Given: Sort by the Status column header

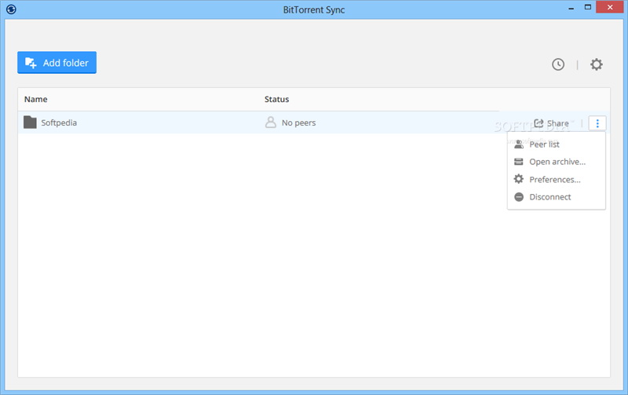Looking at the screenshot, I should (277, 100).
